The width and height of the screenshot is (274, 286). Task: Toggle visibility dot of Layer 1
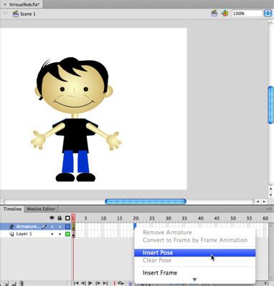click(52, 234)
